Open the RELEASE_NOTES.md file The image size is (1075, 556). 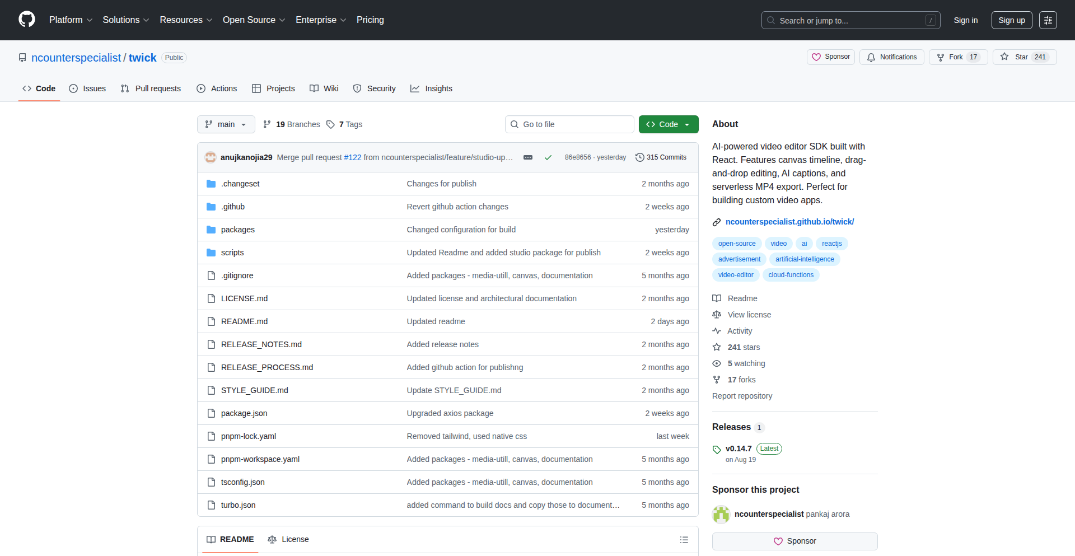261,344
